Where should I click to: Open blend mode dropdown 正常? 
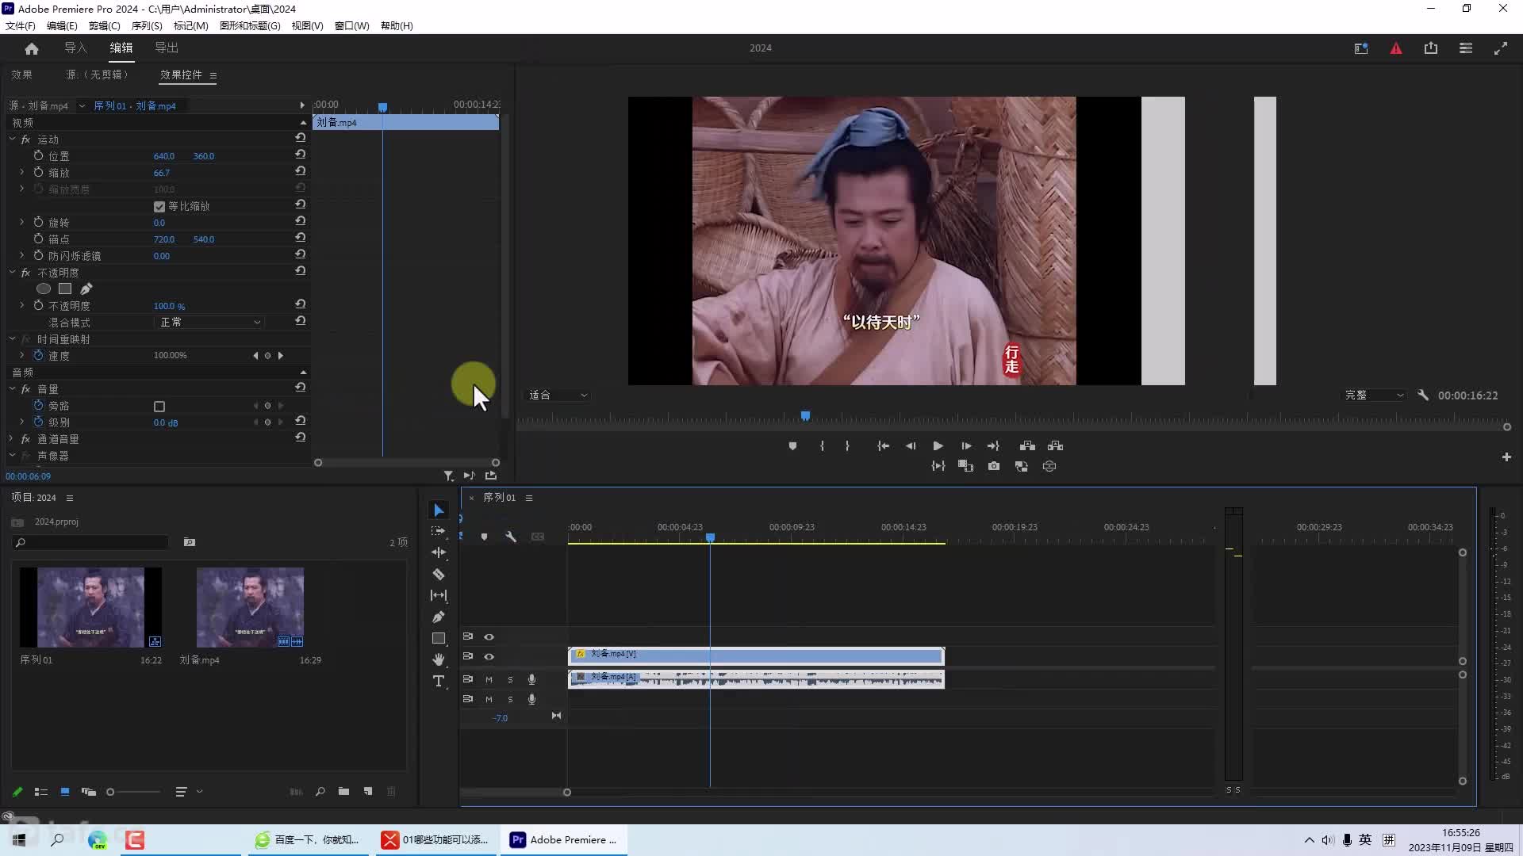point(209,323)
